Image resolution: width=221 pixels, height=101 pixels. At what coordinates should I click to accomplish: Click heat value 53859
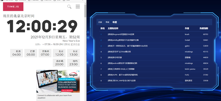(x=205, y=46)
